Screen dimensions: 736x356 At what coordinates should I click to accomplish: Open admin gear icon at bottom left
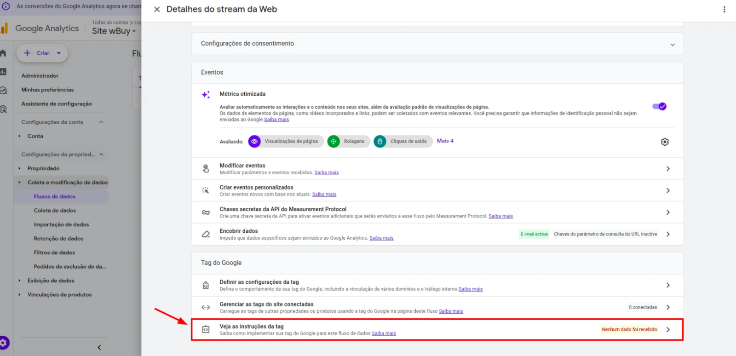coord(4,343)
